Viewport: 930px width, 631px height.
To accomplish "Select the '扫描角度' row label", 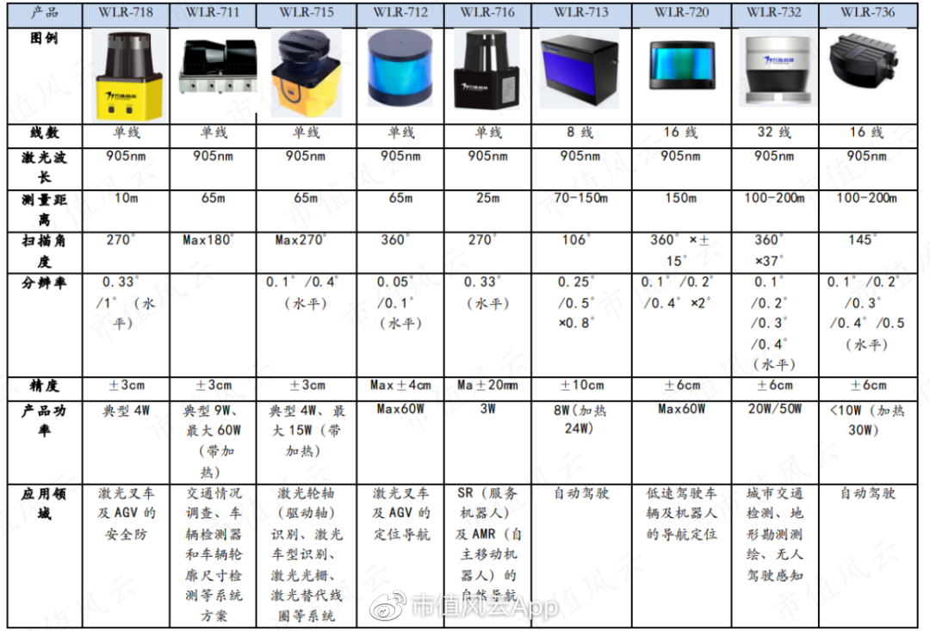I will point(45,251).
